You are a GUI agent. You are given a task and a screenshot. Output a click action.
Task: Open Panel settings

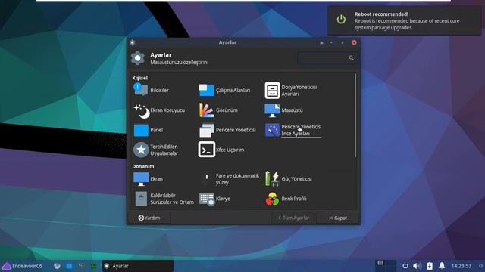[149, 130]
